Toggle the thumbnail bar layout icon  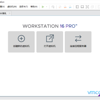[82, 7]
